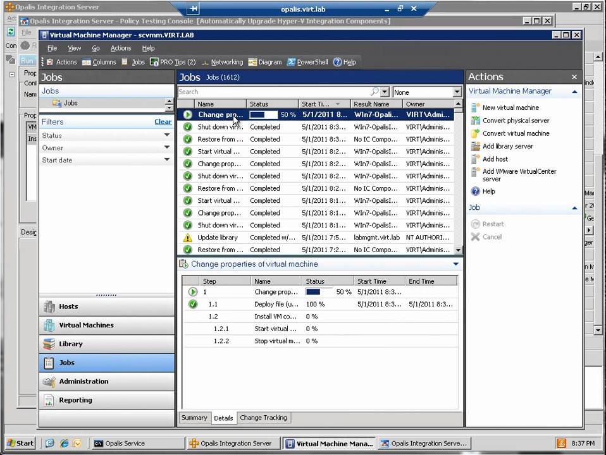Sort by the Start Time column
This screenshot has width=606, height=455.
click(325, 104)
